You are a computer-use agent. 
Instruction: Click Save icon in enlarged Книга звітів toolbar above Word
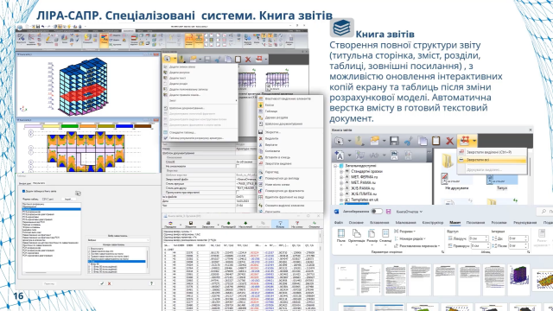[x=394, y=141]
